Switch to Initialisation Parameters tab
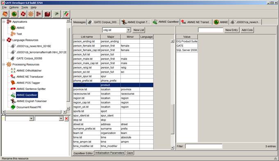 (x=110, y=153)
